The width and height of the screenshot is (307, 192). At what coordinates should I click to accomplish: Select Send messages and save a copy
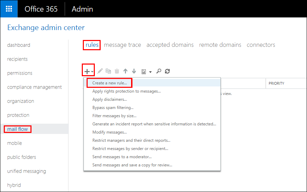point(152,165)
